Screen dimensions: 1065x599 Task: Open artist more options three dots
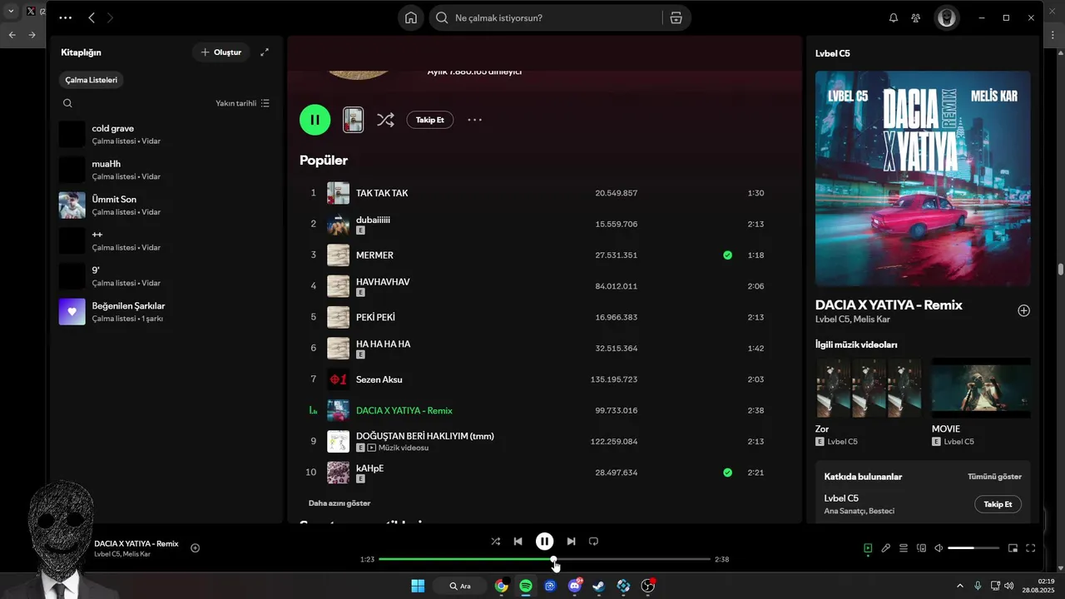474,120
